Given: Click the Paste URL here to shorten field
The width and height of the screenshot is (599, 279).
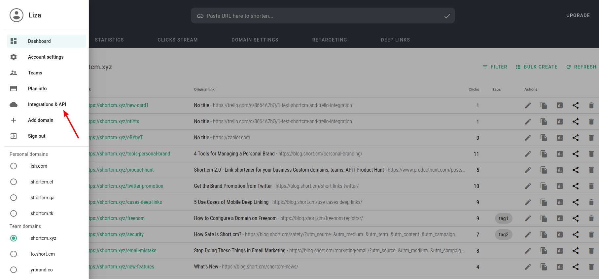Looking at the screenshot, I should pyautogui.click(x=317, y=16).
